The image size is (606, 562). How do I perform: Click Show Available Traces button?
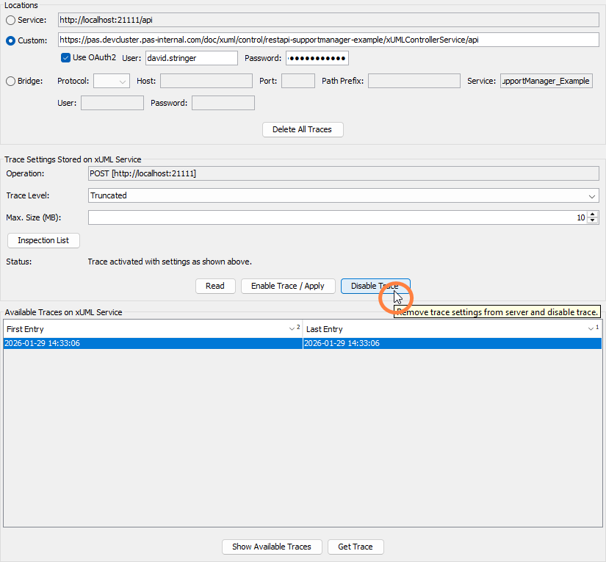272,547
